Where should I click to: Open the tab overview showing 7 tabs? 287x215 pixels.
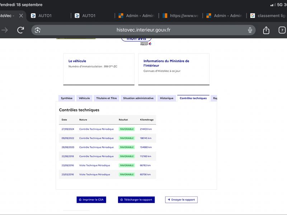pyautogui.click(x=282, y=30)
